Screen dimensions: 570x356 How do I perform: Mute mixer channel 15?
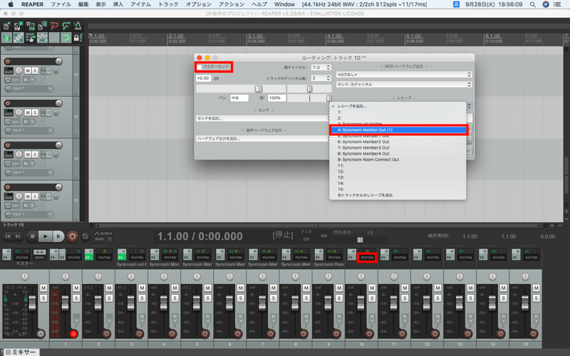pos(536,288)
